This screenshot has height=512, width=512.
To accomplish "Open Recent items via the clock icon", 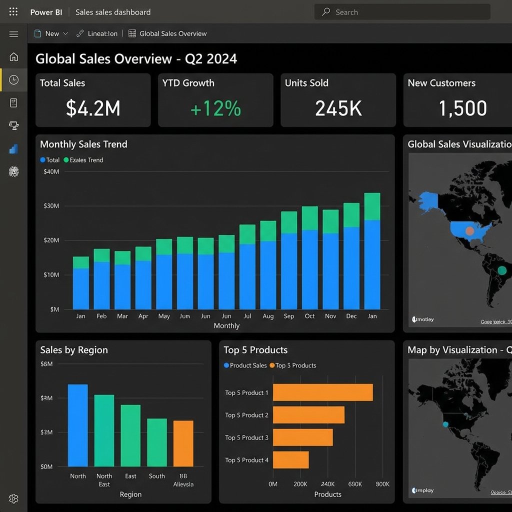I will tap(13, 79).
